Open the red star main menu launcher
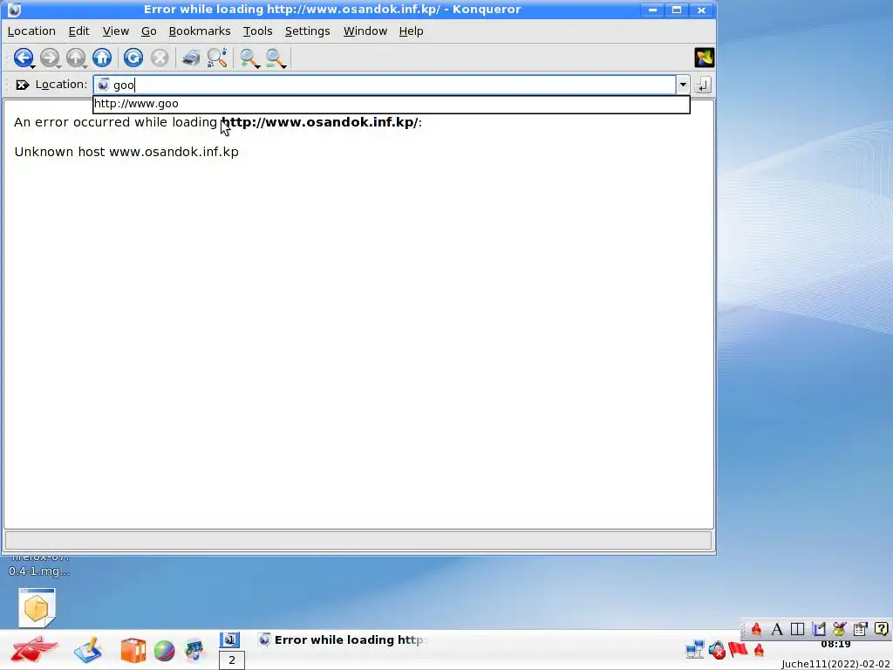 pos(34,649)
